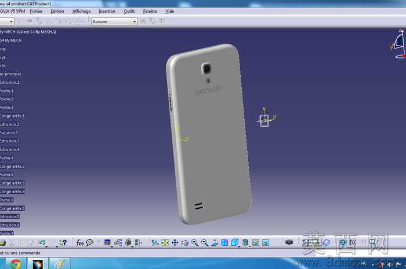This screenshot has width=406, height=269.
Task: Open the Design Table grid icon
Action: (x=107, y=242)
